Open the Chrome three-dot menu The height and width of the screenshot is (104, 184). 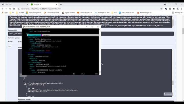181,9
